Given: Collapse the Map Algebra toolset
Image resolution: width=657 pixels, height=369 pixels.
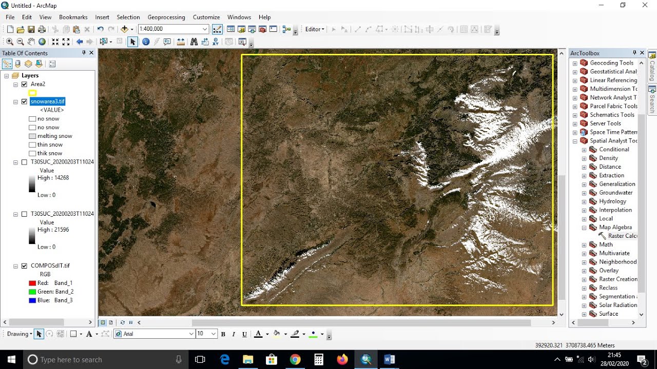Looking at the screenshot, I should [584, 228].
